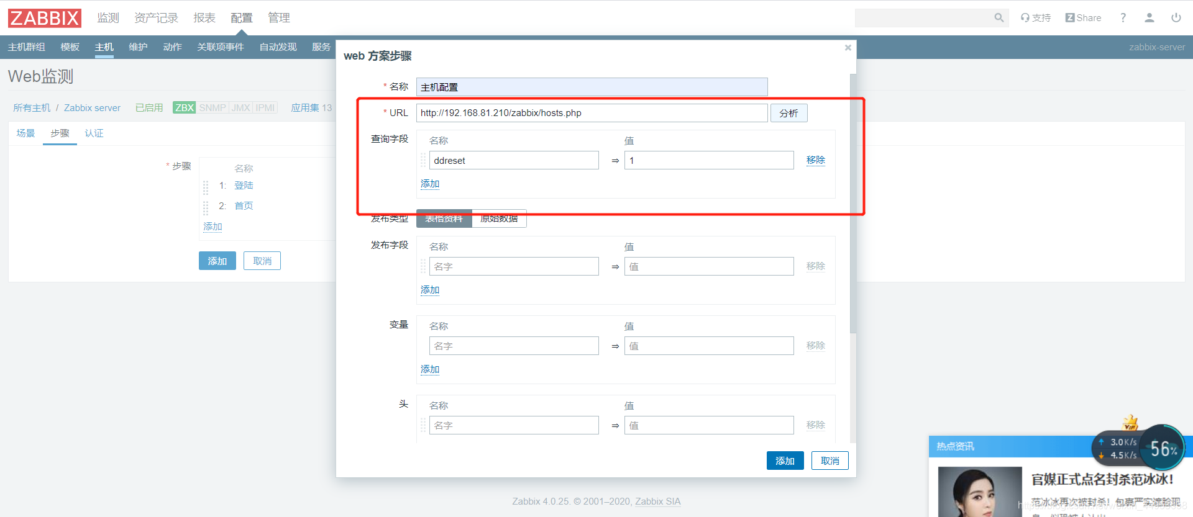This screenshot has width=1193, height=517.
Task: Click drag handle in 头 row
Action: [x=423, y=425]
